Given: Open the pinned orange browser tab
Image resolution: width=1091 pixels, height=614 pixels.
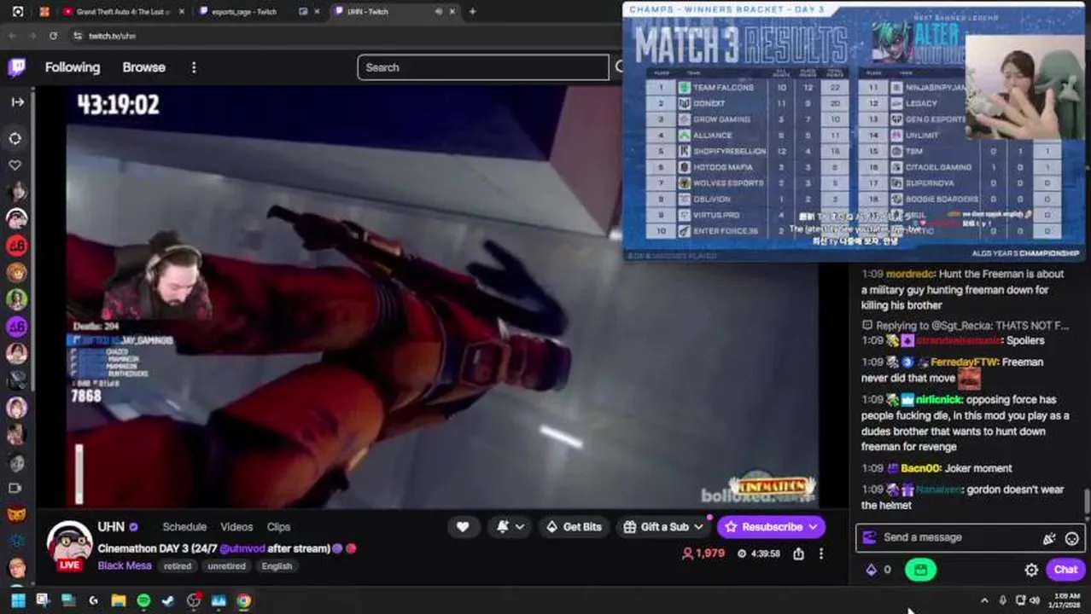Looking at the screenshot, I should tap(44, 12).
